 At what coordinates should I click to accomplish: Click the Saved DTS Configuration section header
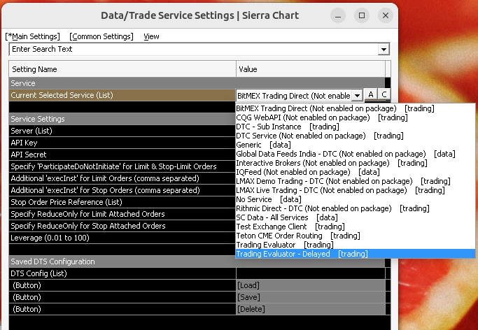click(197, 261)
